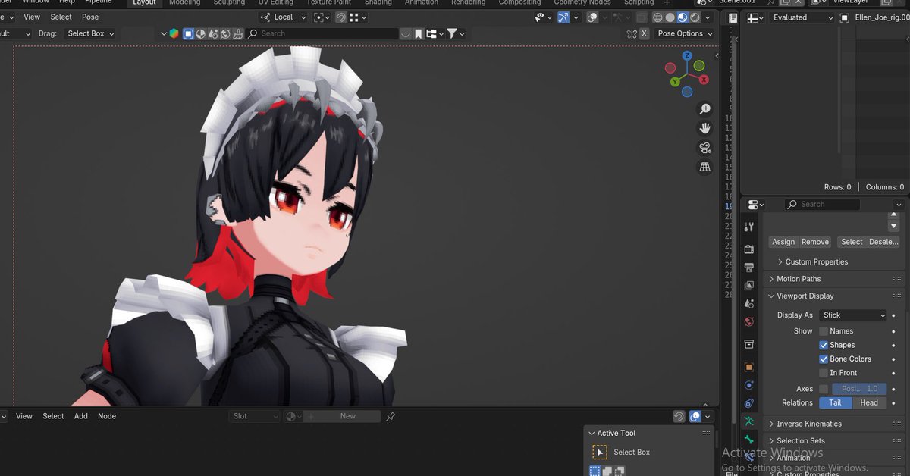Click the viewport header Search field
The width and height of the screenshot is (910, 476).
tap(323, 33)
